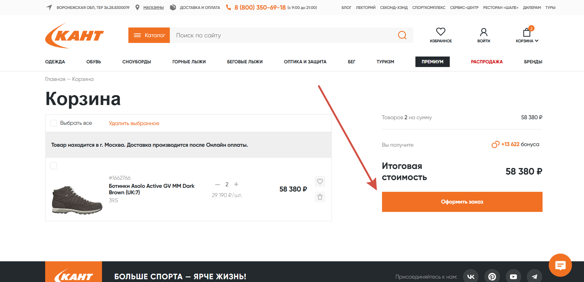584x282 pixels.
Task: Open the Распродажа menu item
Action: [487, 62]
